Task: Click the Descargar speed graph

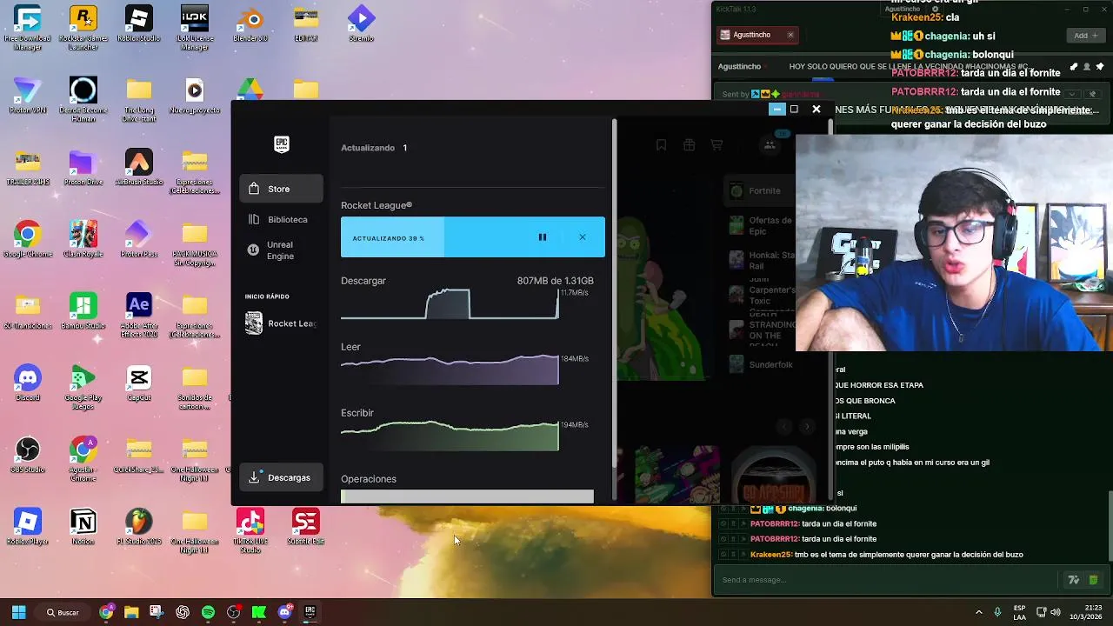Action: pos(450,303)
